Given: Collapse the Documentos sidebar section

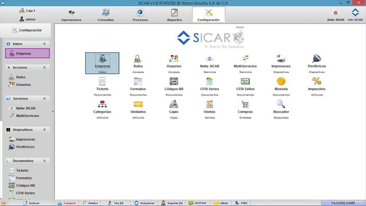Looking at the screenshot, I should pyautogui.click(x=45, y=161).
